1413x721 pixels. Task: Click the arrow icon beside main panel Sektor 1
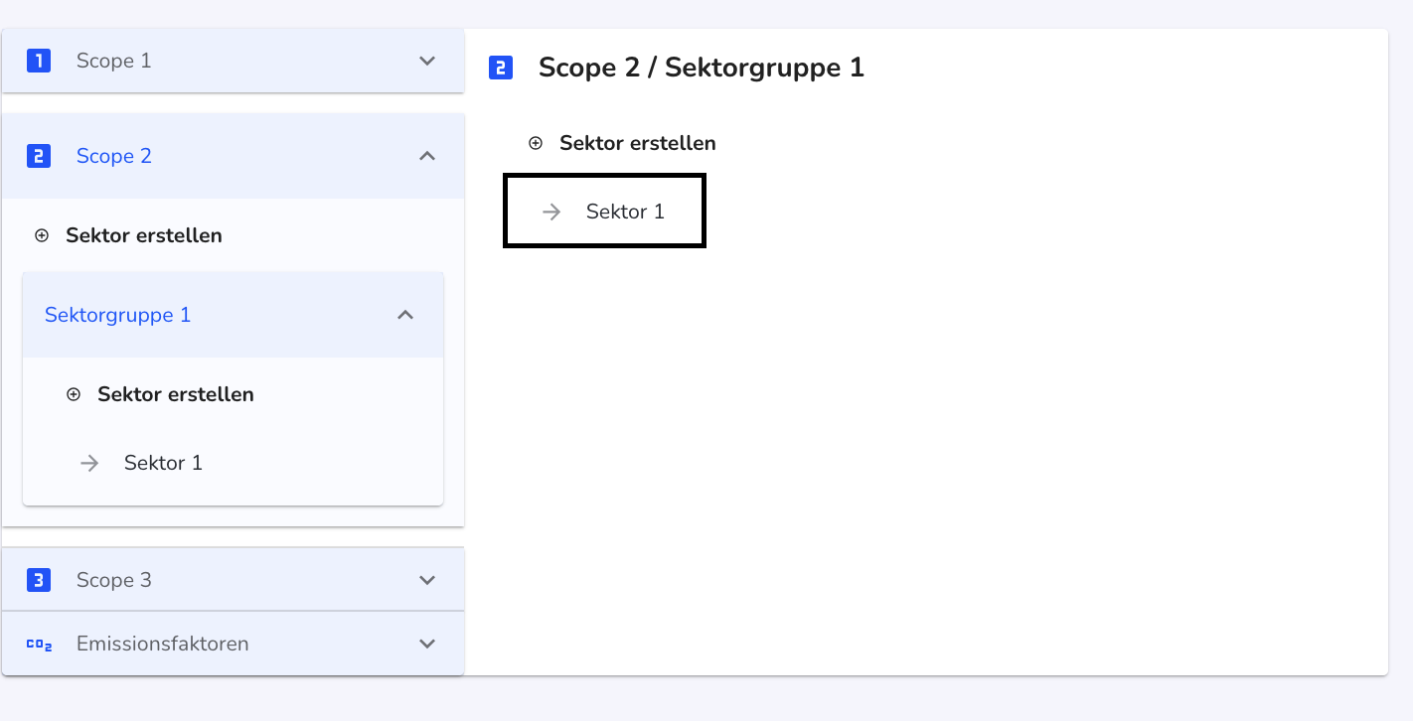click(x=551, y=212)
